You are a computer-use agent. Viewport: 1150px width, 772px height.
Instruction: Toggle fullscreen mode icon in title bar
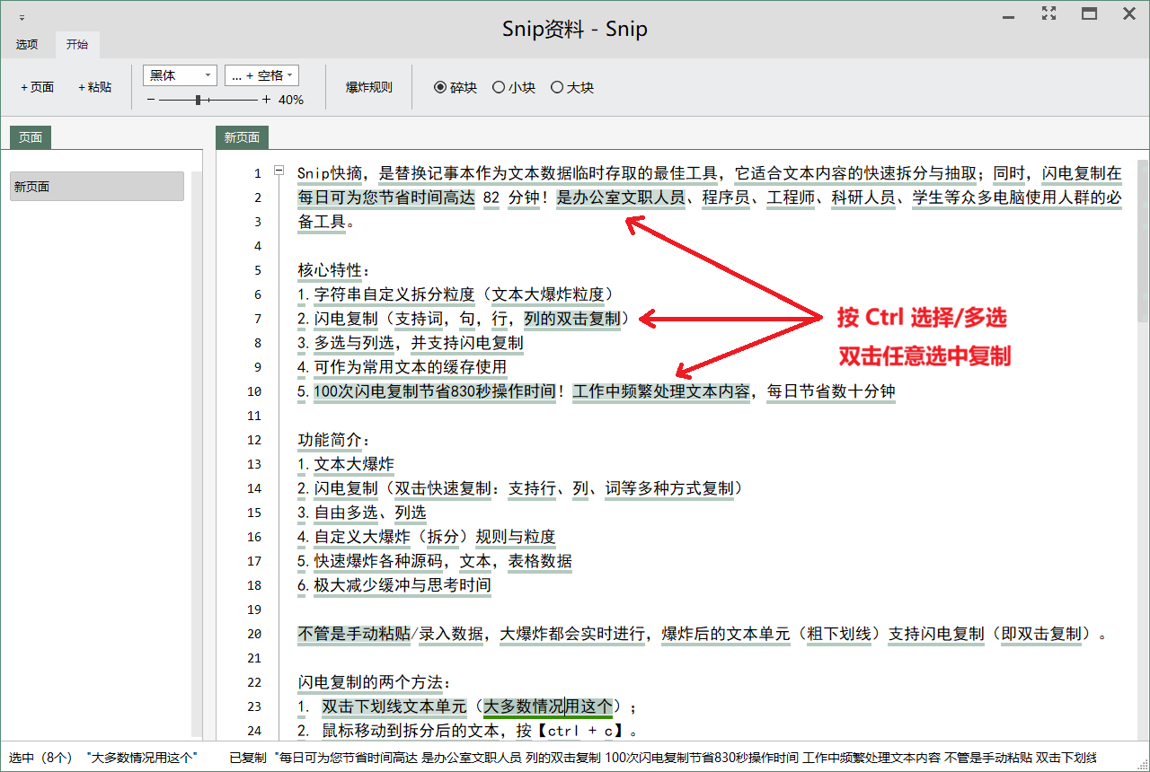pos(1048,13)
